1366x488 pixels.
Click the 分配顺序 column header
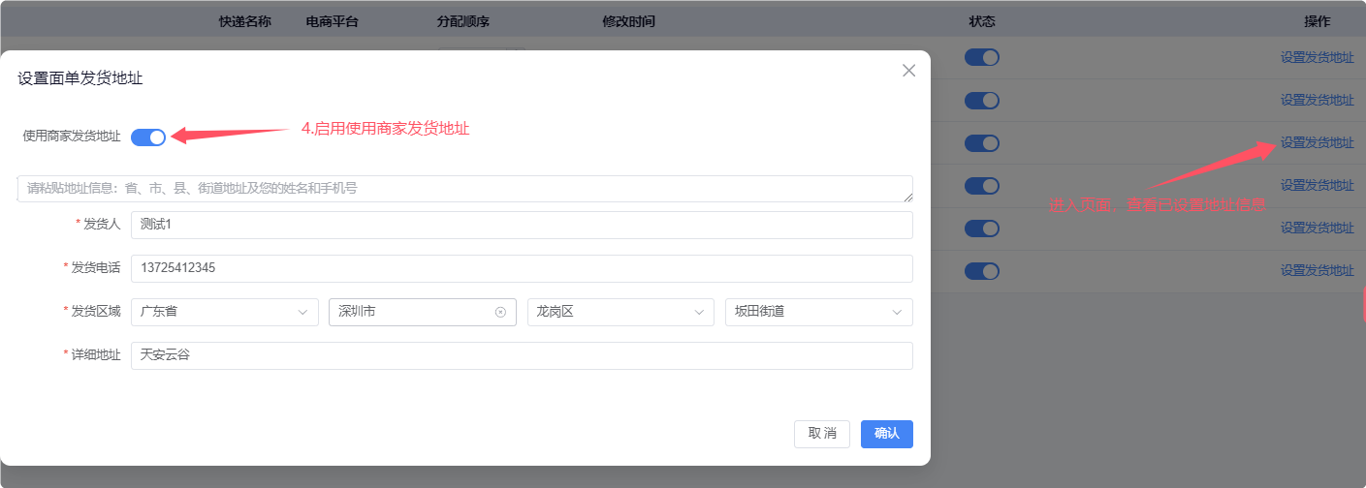(x=462, y=21)
